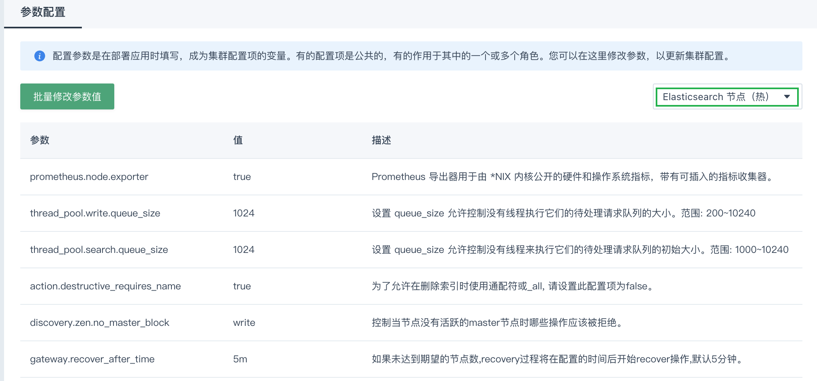The width and height of the screenshot is (817, 381).
Task: Click the true value for prometheus.node.exporter
Action: (242, 177)
